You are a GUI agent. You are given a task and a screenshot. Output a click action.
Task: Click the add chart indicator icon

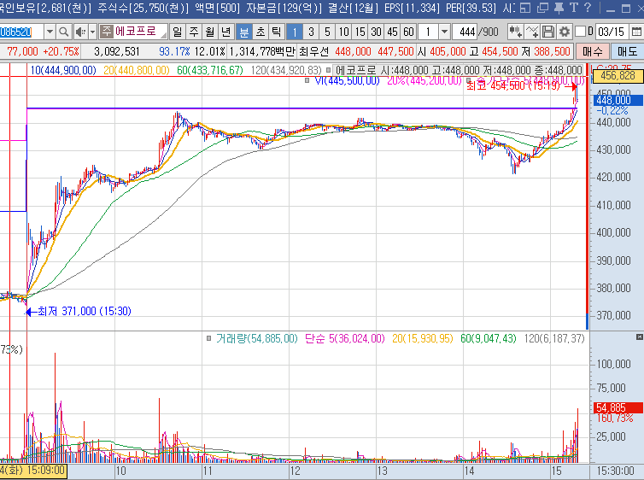[515, 32]
